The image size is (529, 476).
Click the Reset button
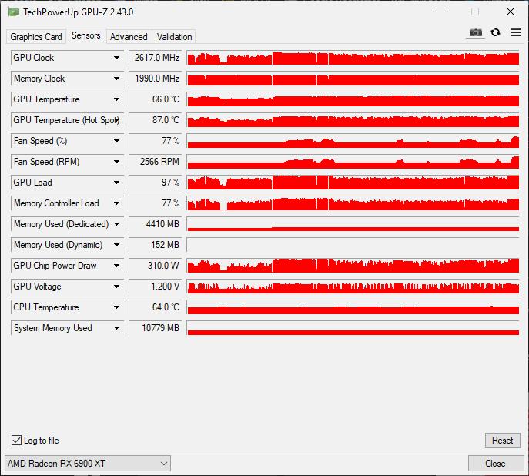[x=502, y=441]
